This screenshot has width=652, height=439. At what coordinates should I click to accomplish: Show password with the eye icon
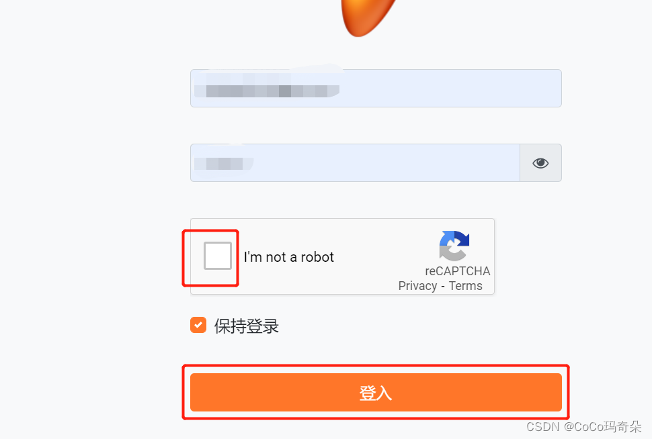tap(540, 163)
